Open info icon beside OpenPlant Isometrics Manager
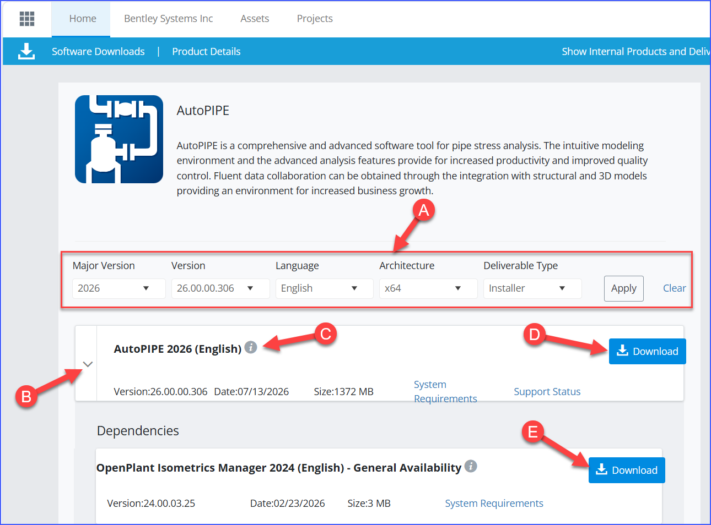 [x=471, y=466]
